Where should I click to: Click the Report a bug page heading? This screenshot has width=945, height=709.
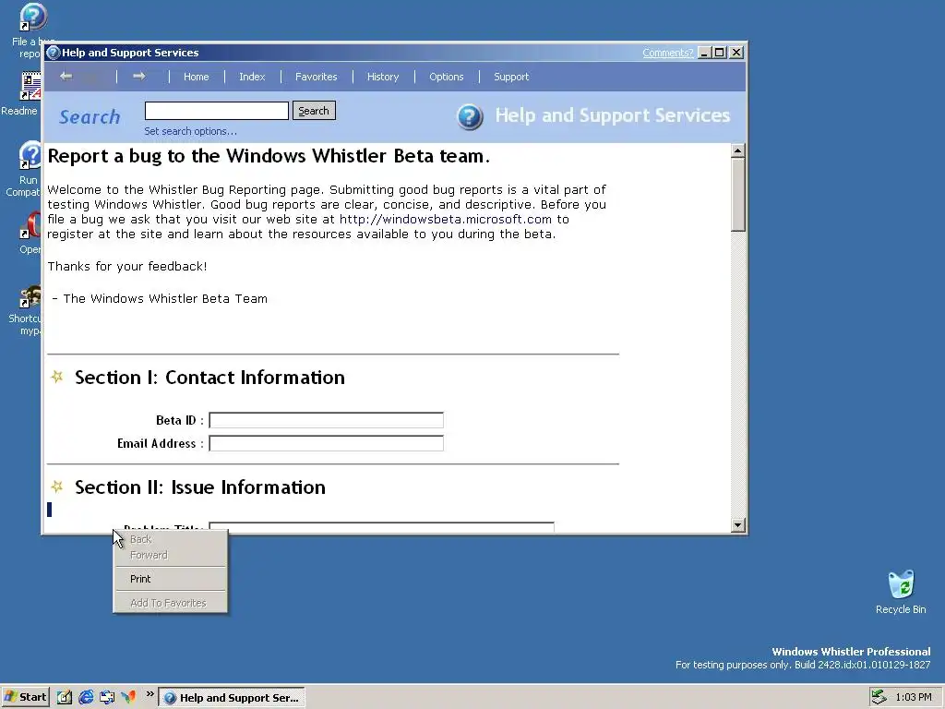coord(269,156)
